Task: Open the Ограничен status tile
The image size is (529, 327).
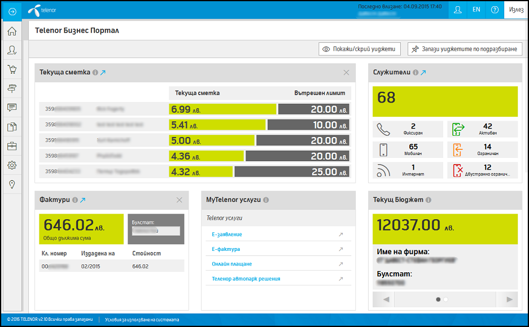Action: (x=483, y=149)
